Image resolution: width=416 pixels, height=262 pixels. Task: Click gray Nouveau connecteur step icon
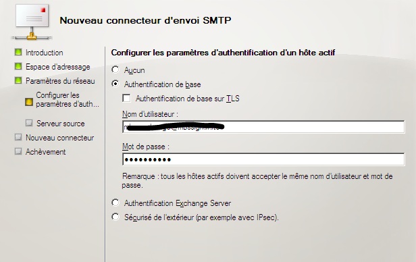coord(18,137)
